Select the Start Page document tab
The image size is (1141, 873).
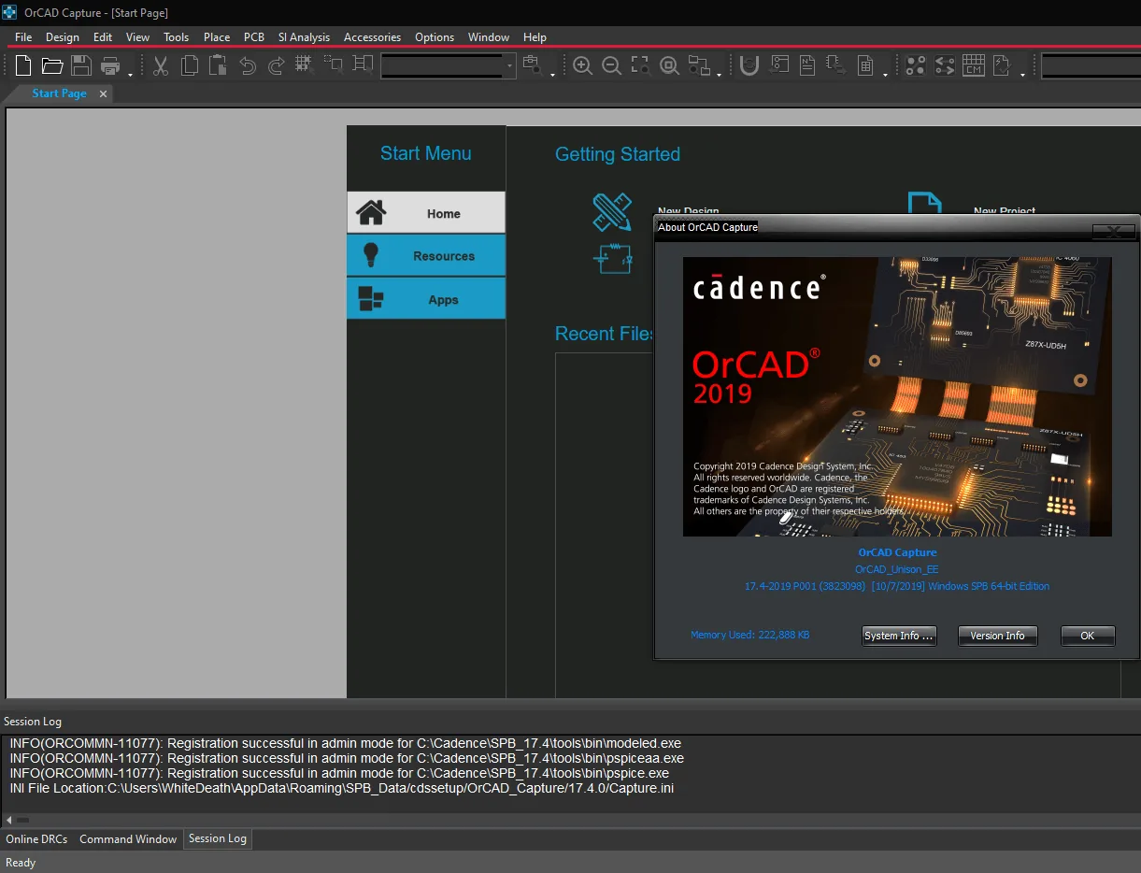tap(59, 93)
